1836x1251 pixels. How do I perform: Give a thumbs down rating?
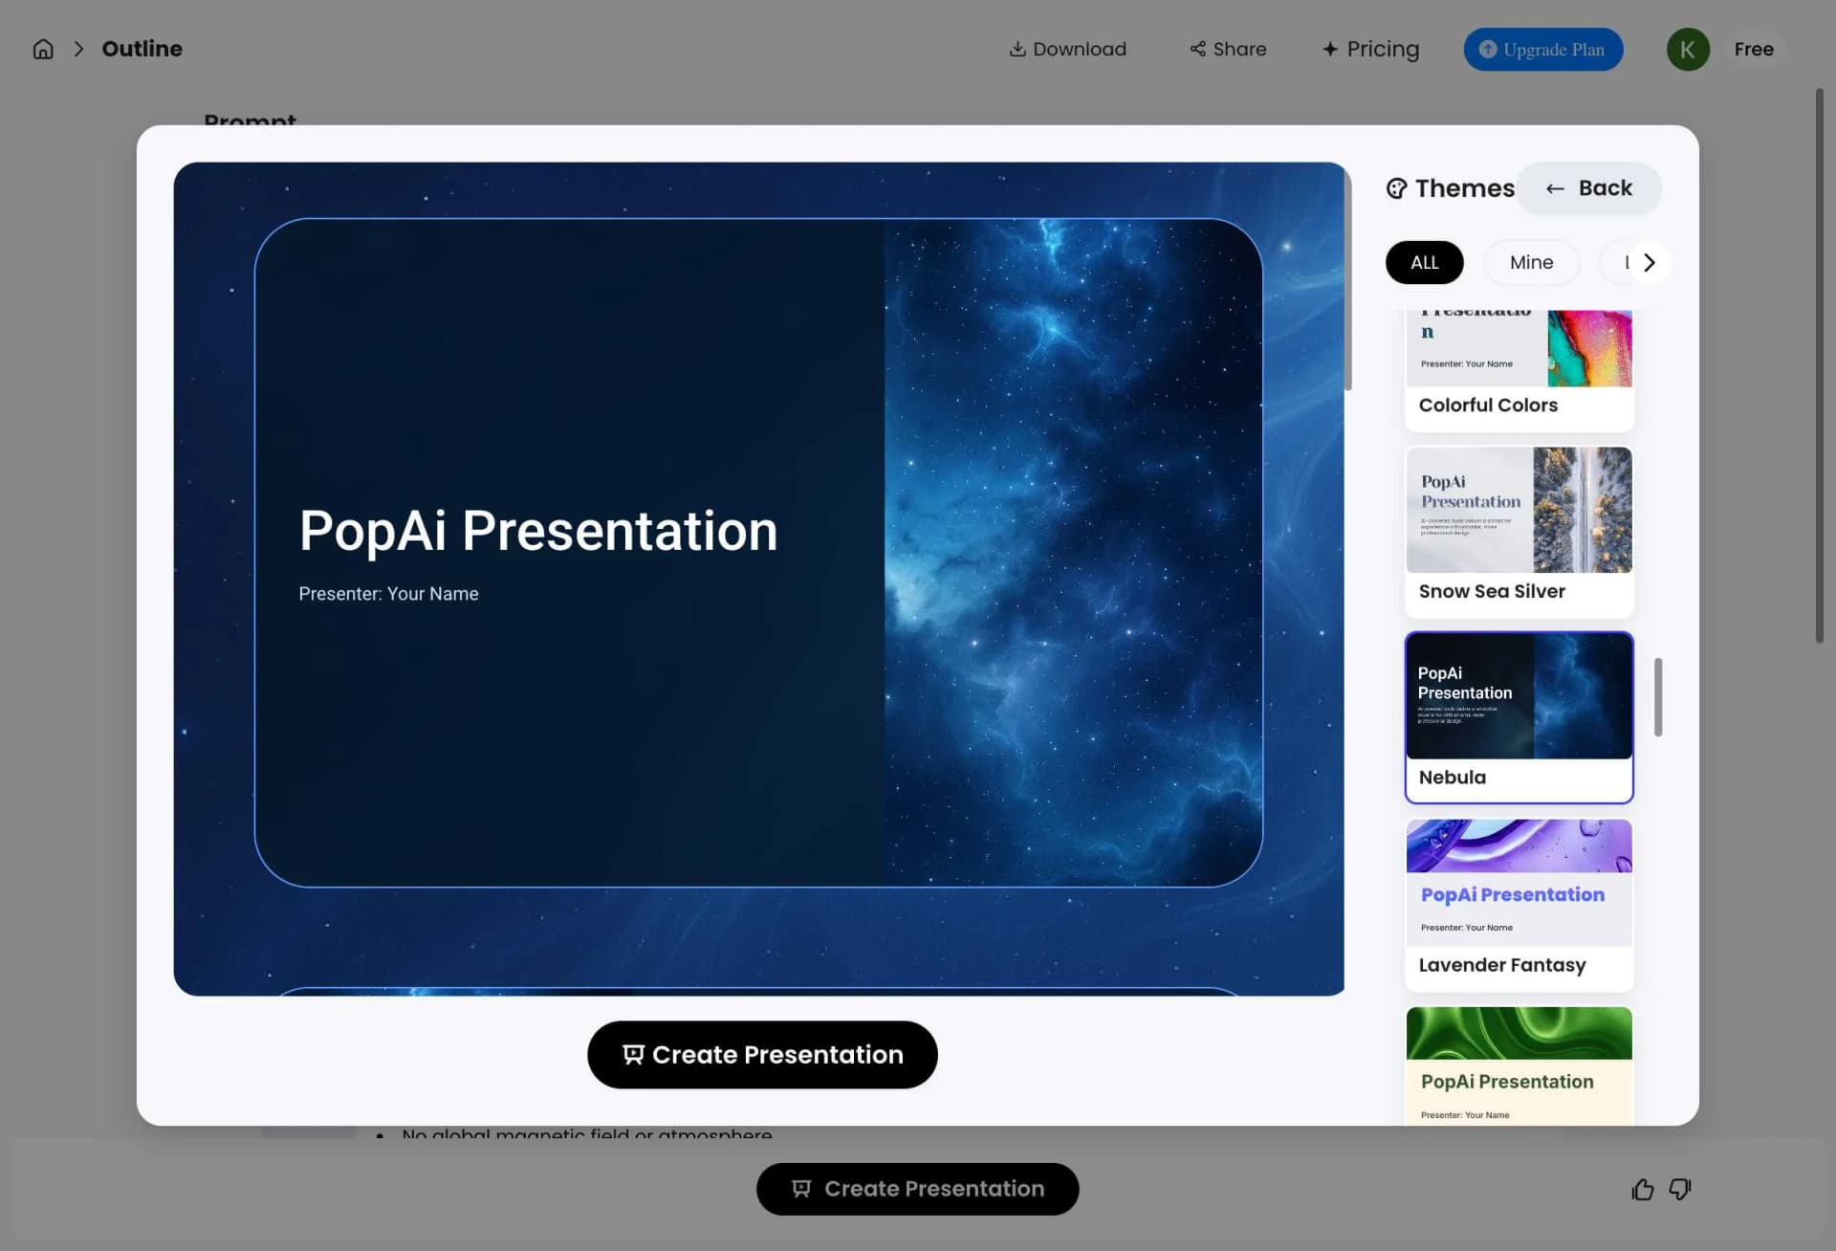tap(1680, 1189)
